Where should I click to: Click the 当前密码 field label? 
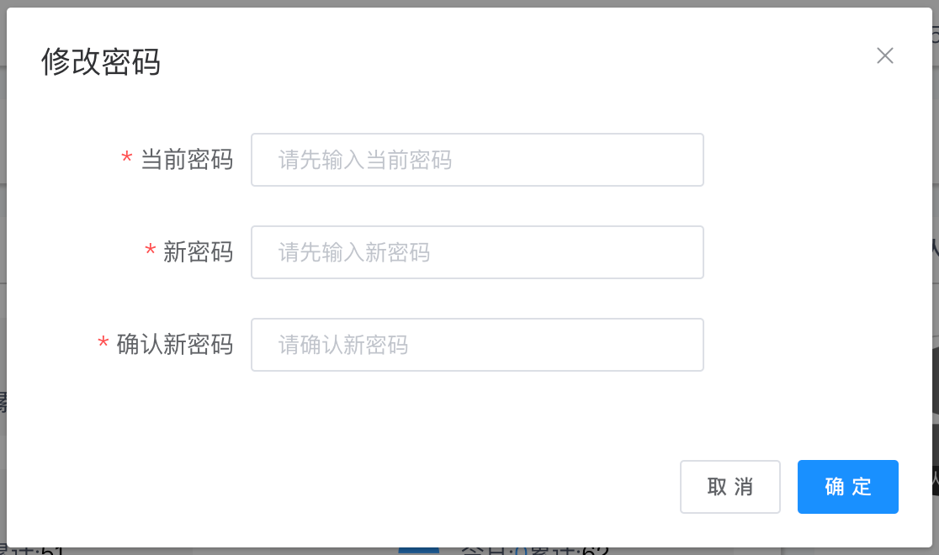point(186,160)
